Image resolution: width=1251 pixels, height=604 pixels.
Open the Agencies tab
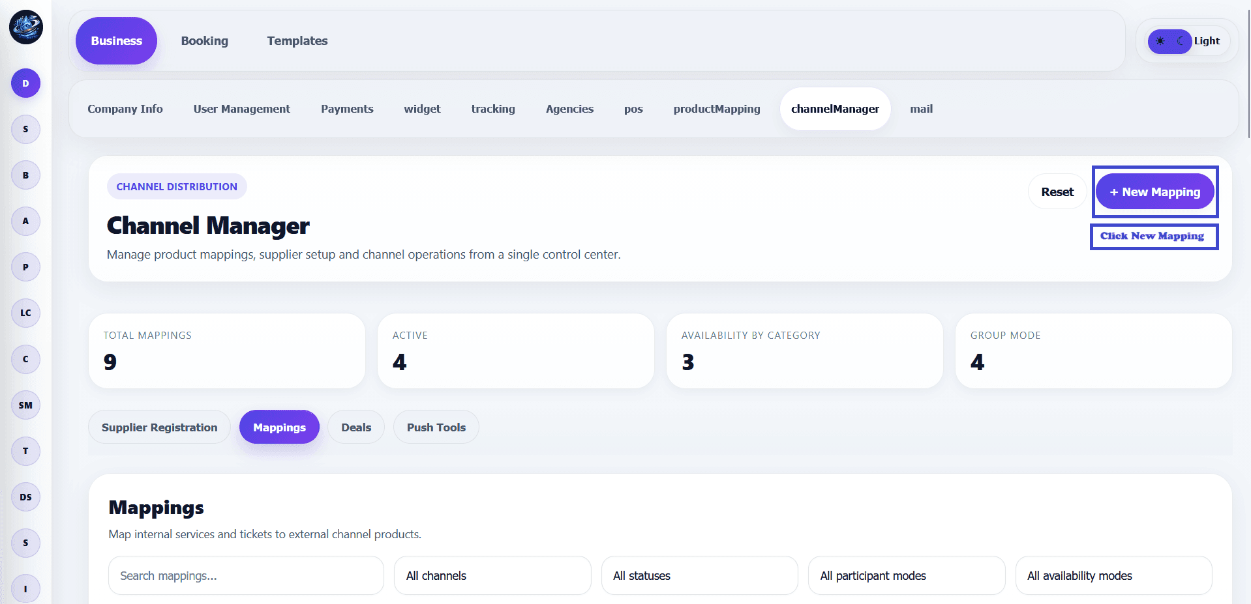coord(569,109)
